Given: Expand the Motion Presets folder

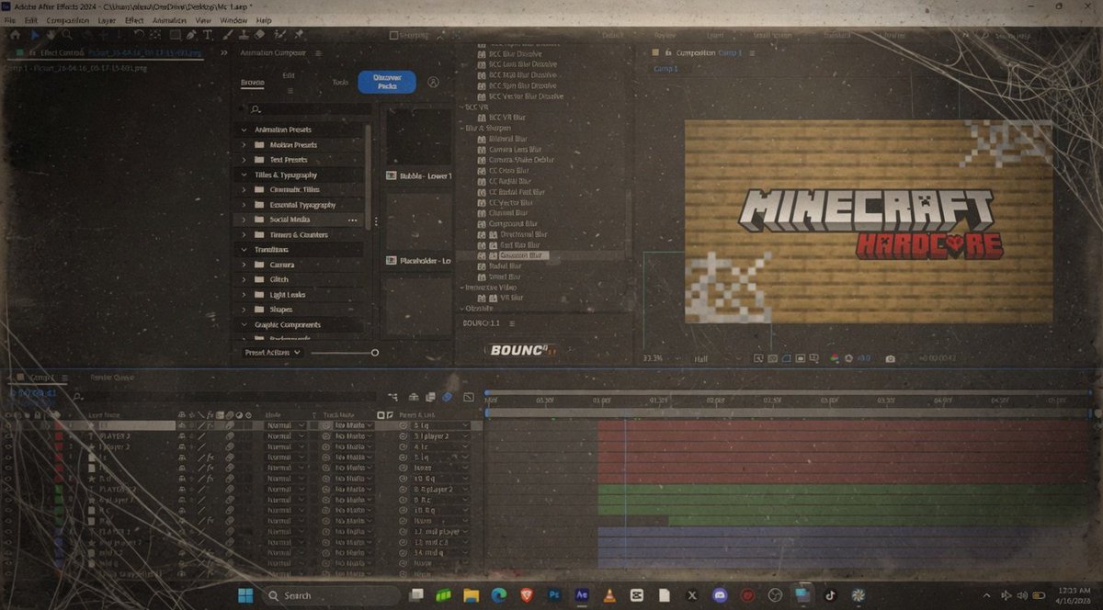Looking at the screenshot, I should click(244, 145).
